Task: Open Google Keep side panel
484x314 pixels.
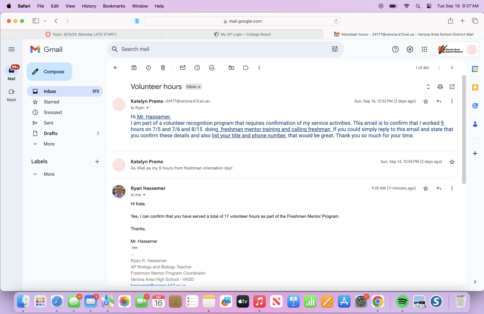Action: pyautogui.click(x=475, y=87)
